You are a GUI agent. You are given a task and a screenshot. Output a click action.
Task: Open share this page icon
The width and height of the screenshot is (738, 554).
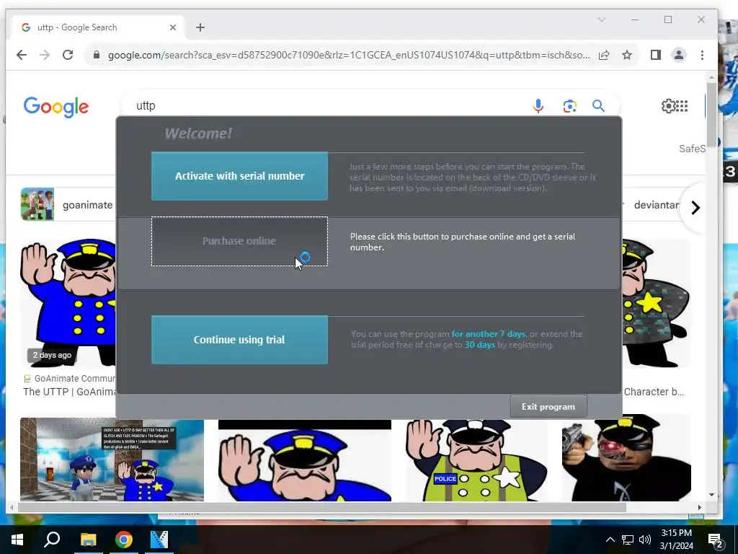pos(604,55)
